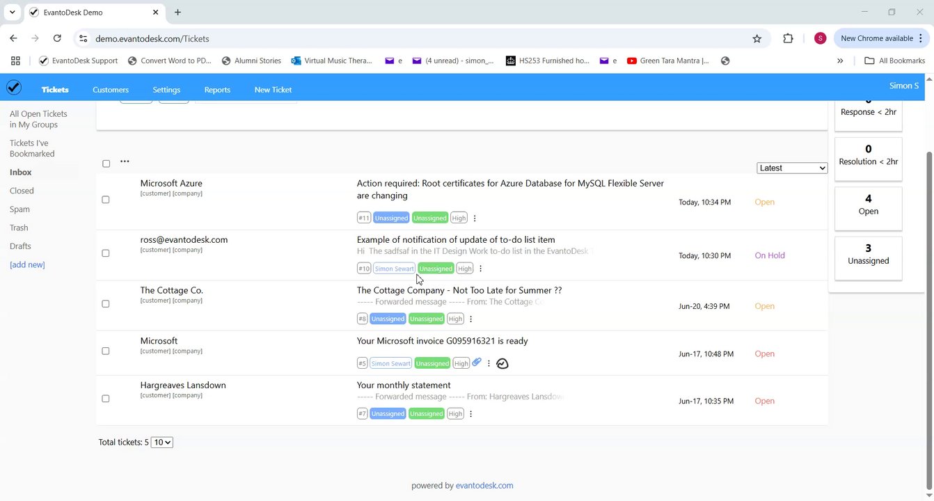Reload the EvantoDesk page
Viewport: 934px width, 501px height.
tap(57, 38)
